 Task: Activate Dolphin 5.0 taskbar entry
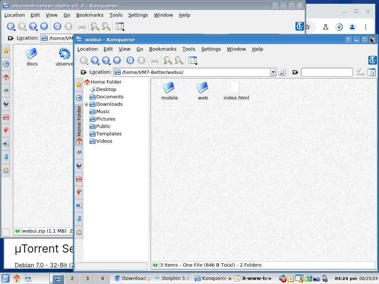pos(172,278)
